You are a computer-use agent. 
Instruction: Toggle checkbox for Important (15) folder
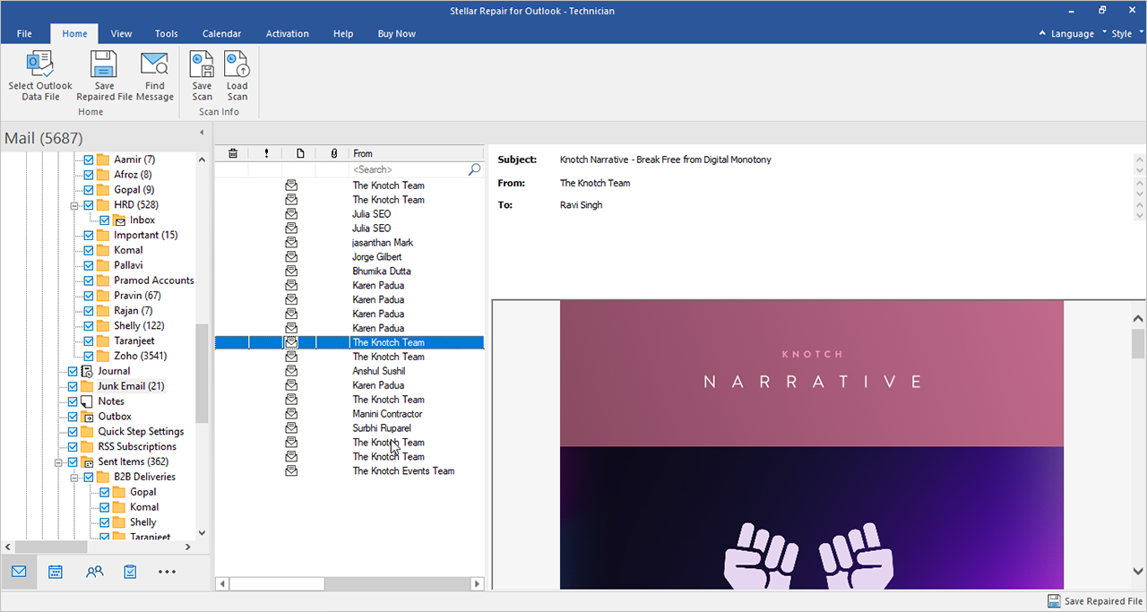point(89,236)
